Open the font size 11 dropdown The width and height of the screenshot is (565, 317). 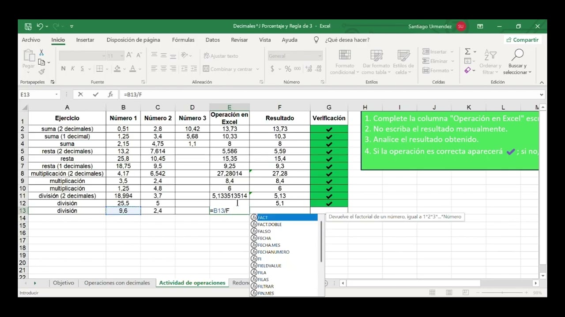pos(123,56)
